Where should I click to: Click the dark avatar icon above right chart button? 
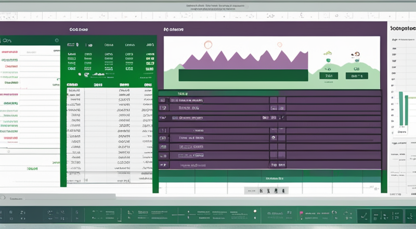(x=356, y=54)
